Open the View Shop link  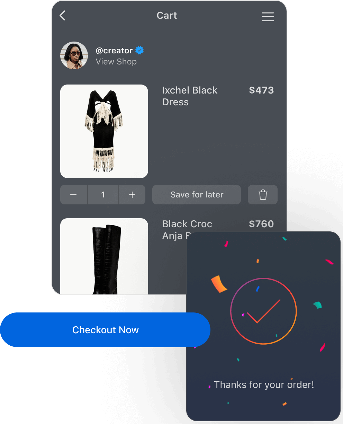click(x=116, y=62)
